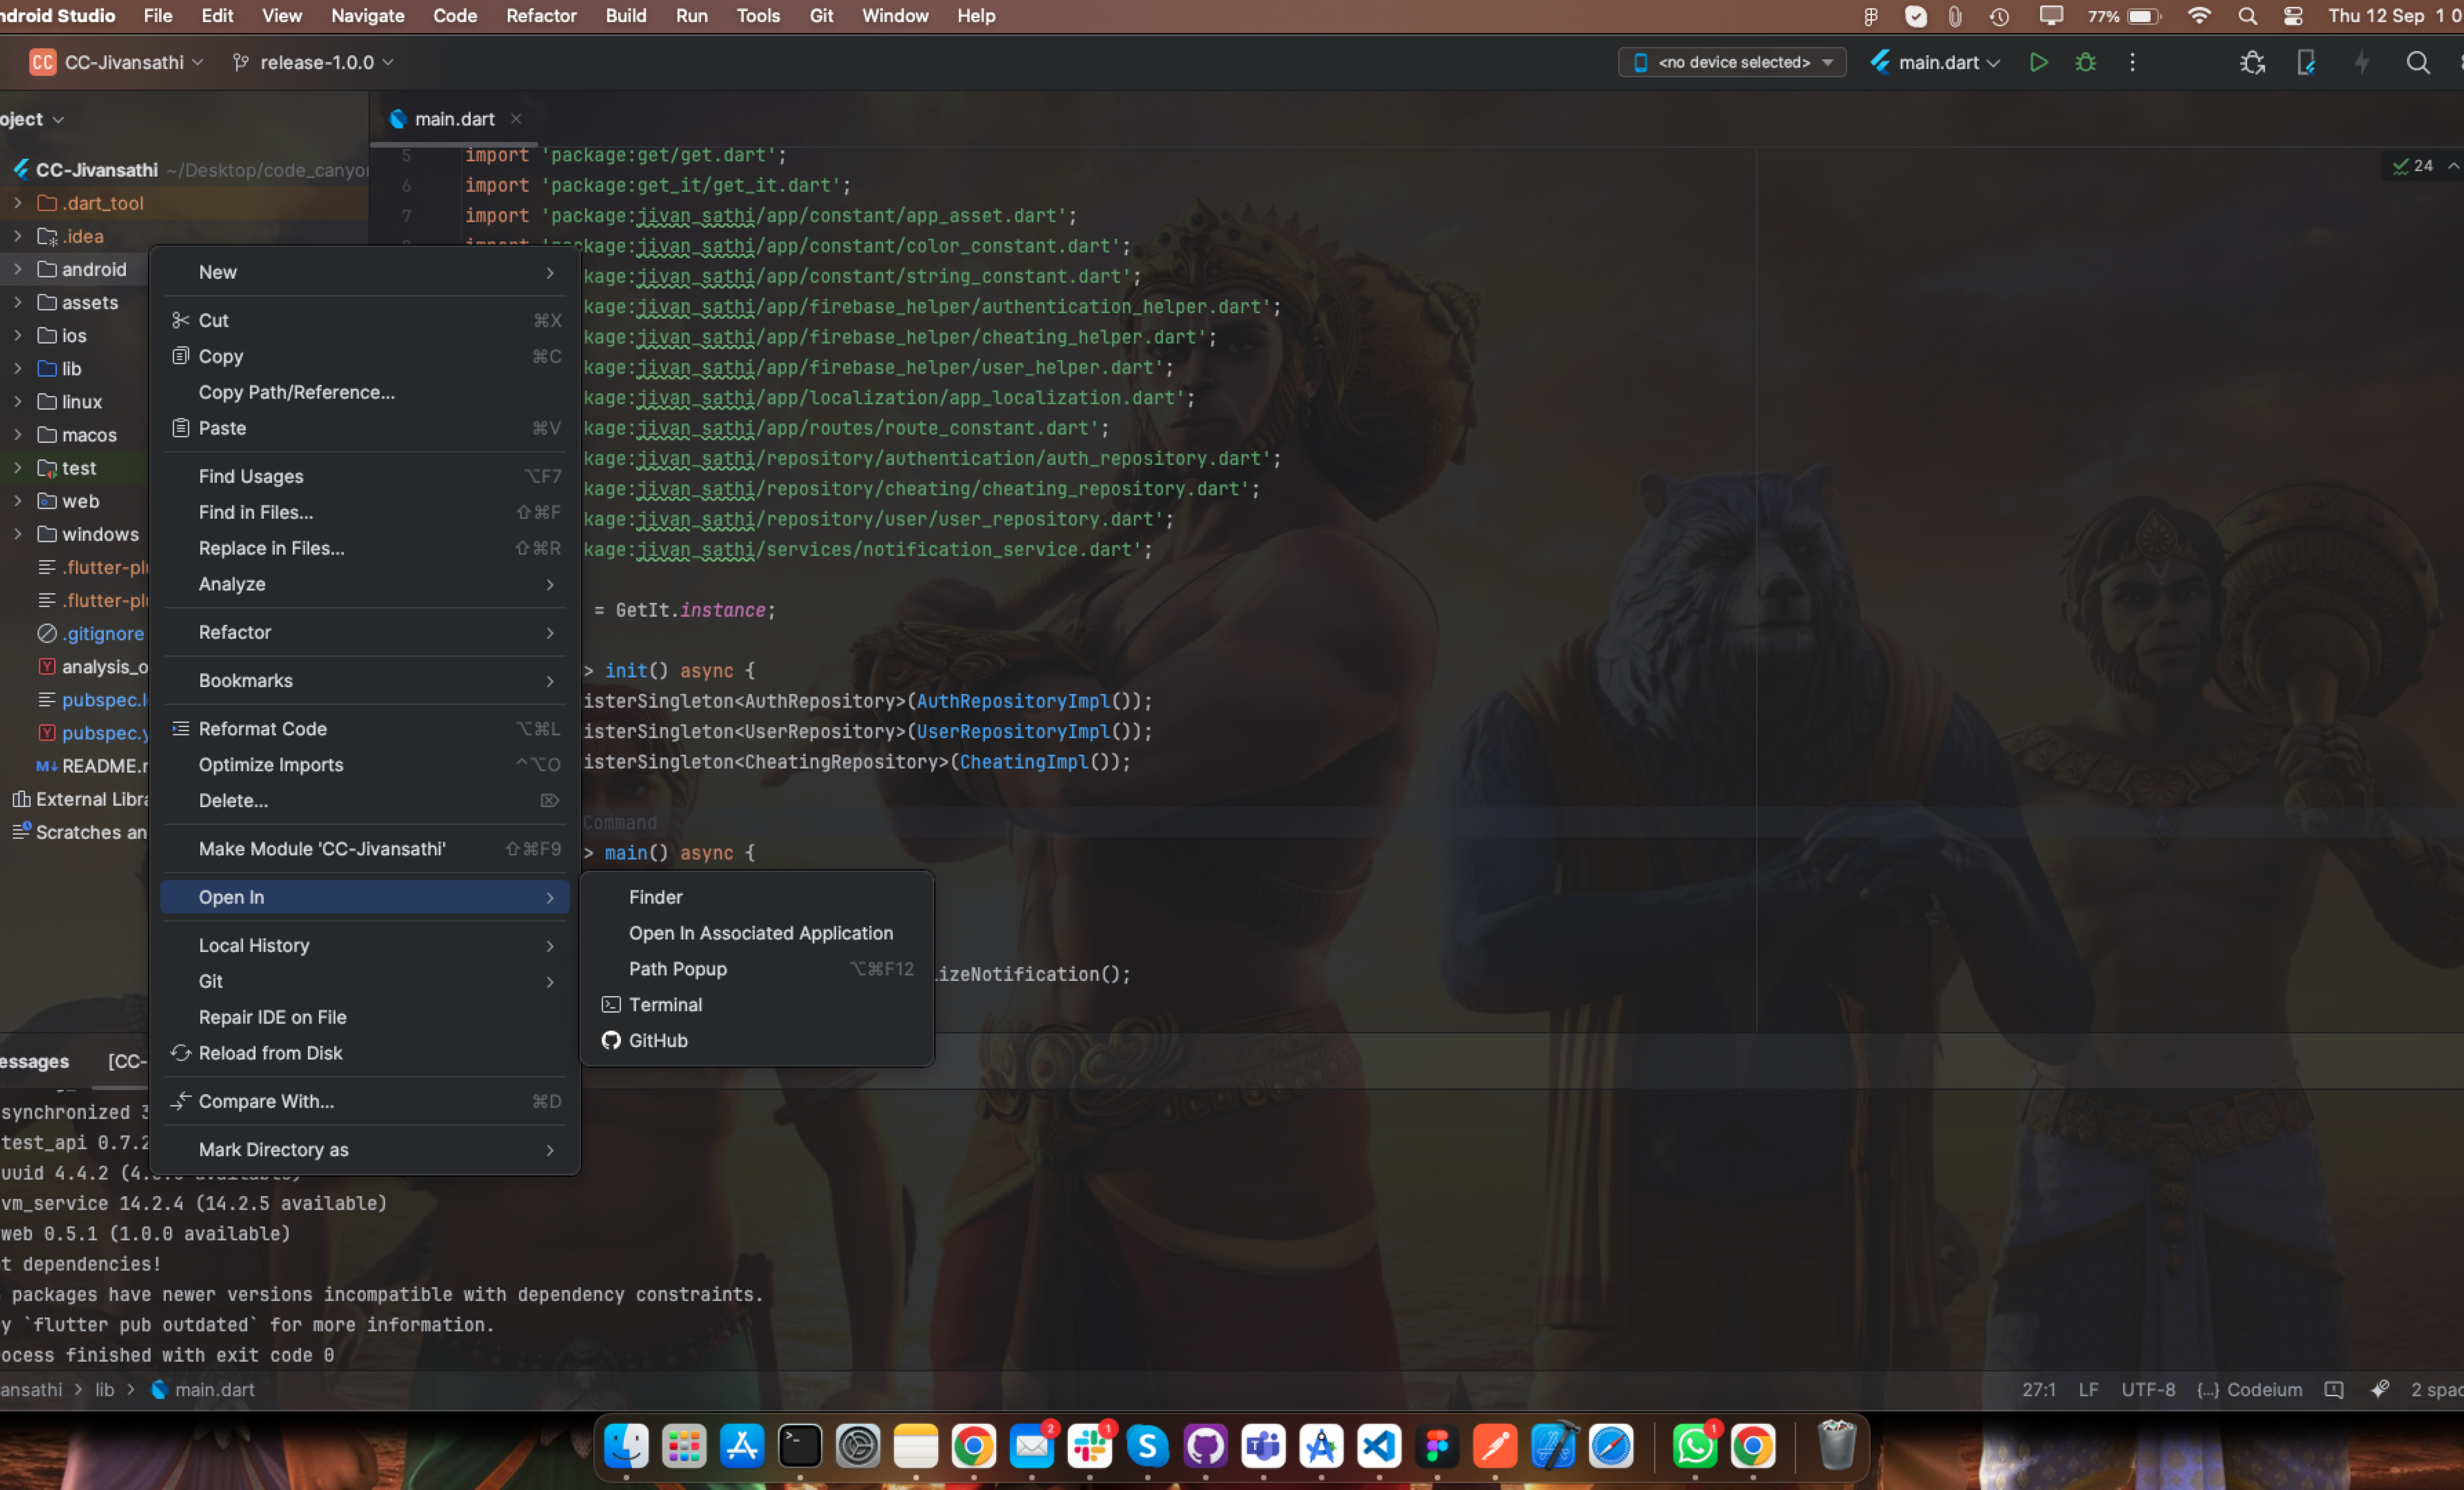Open the main.dart run configuration dropdown
Screen dimensions: 2464x1490
tap(1936, 62)
